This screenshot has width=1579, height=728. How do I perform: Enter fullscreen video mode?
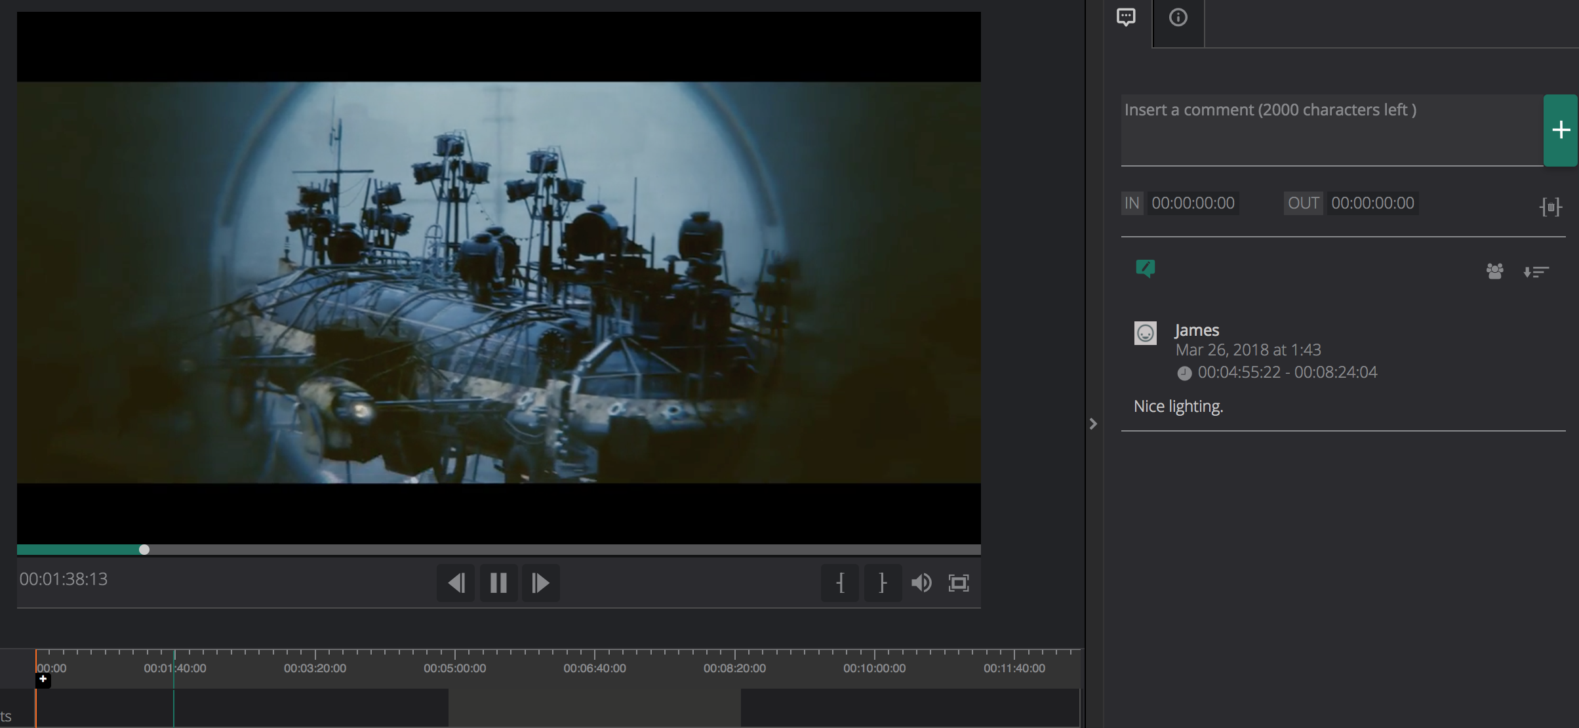[959, 582]
